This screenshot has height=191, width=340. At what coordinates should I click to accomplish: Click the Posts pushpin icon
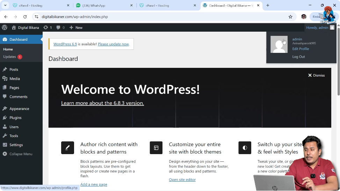point(5,69)
